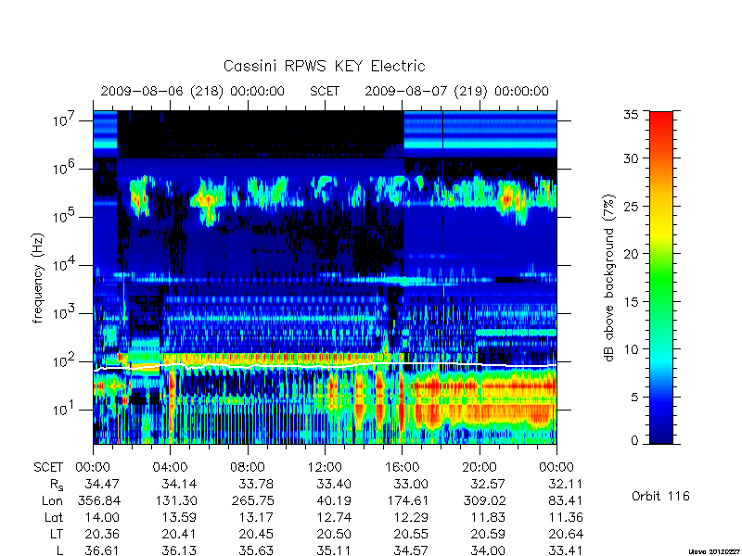
Task: Click the frequency (Hz) axis label
Action: click(38, 279)
